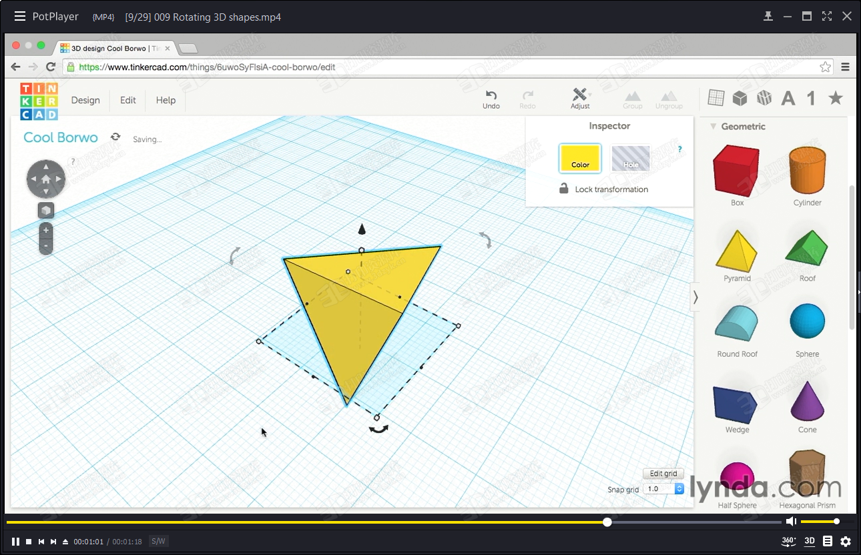This screenshot has height=555, width=861.
Task: Stop the video playback
Action: tap(29, 542)
